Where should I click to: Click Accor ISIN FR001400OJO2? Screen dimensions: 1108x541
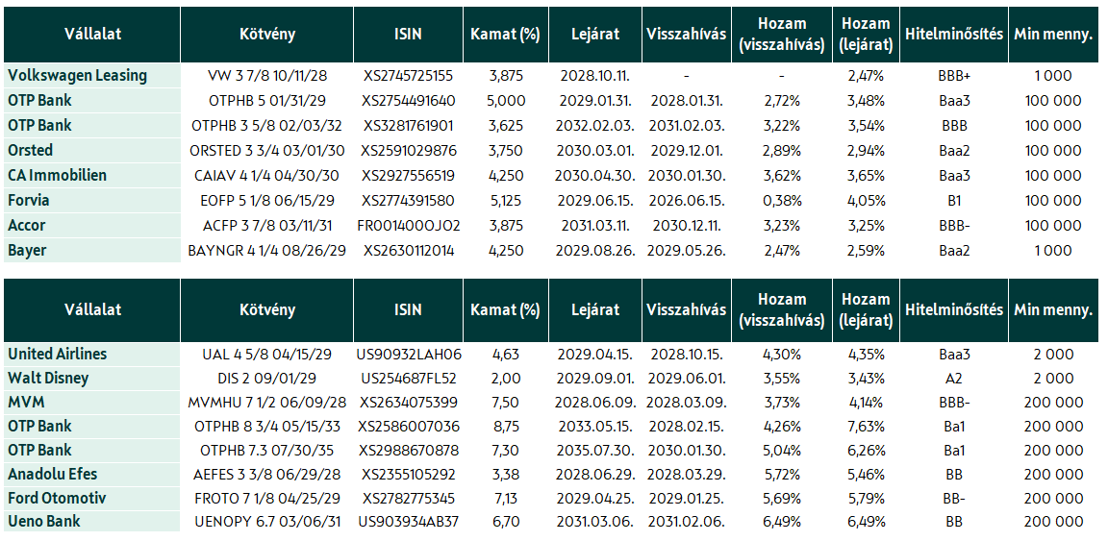click(x=409, y=226)
